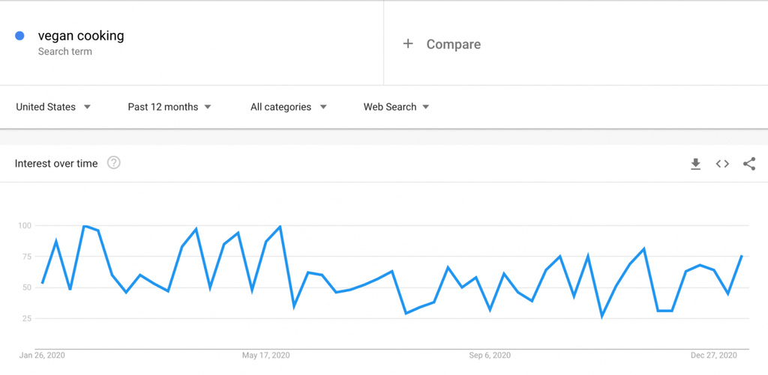Open the Past 12 months time range dropdown
Screen dimensions: 768x375
(169, 106)
